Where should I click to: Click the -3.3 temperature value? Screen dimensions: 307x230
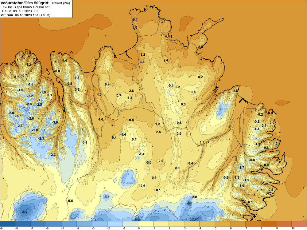(x=106, y=197)
